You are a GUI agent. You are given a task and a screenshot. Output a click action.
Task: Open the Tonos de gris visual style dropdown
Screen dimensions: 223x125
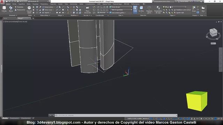pyautogui.click(x=121, y=7)
